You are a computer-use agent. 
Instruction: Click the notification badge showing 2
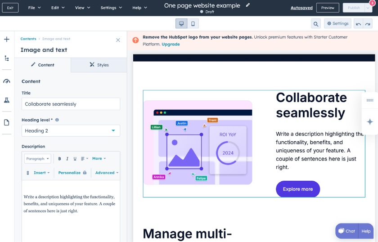click(372, 3)
